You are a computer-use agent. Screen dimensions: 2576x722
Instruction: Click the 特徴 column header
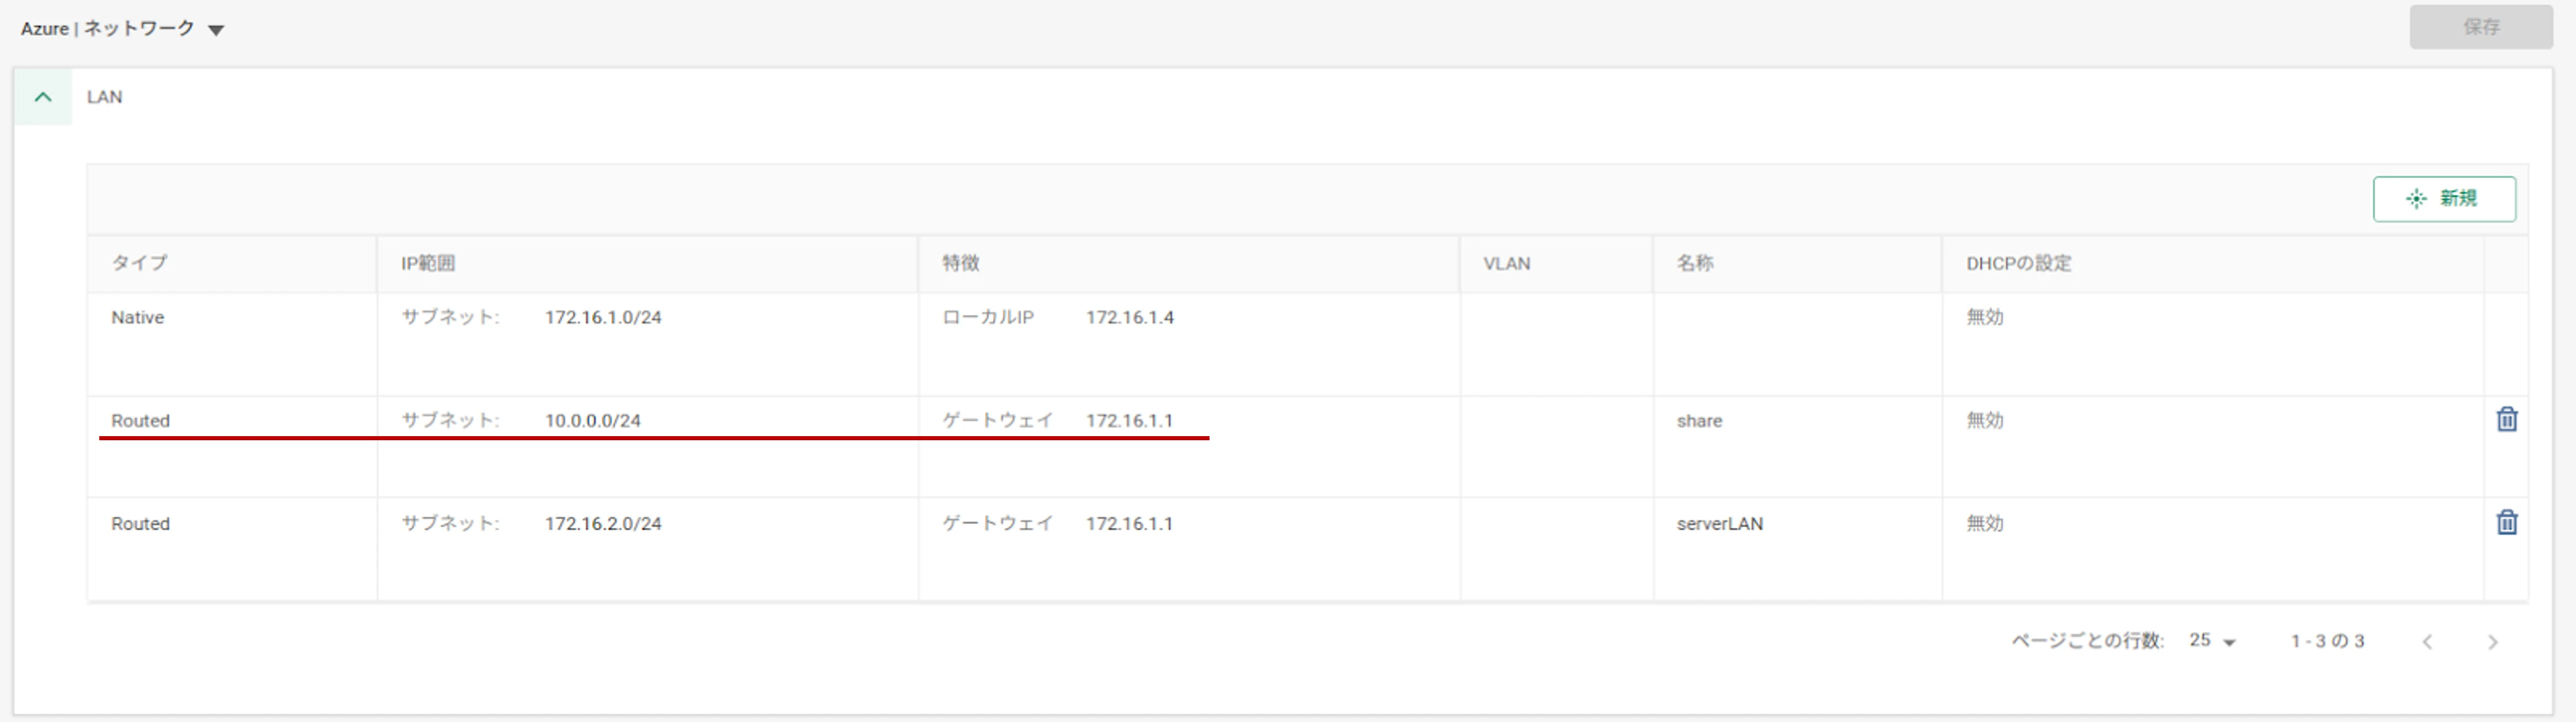coord(960,262)
